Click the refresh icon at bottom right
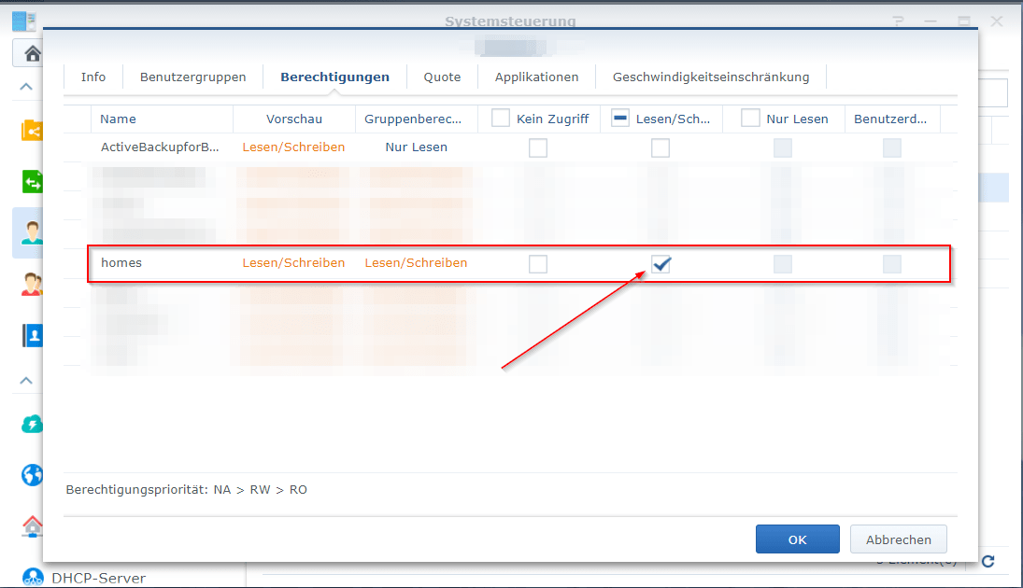The image size is (1023, 588). click(987, 561)
